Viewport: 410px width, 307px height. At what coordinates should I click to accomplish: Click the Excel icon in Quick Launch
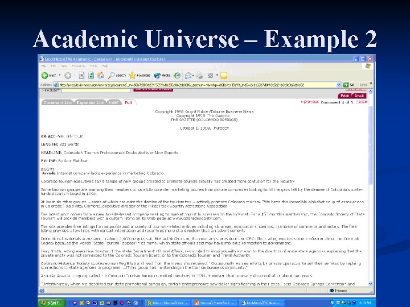[x=102, y=303]
